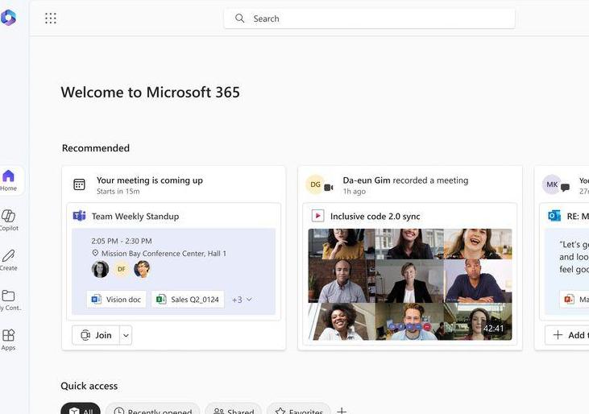
Task: Click video play icon by Inclusive code
Action: [x=317, y=216]
